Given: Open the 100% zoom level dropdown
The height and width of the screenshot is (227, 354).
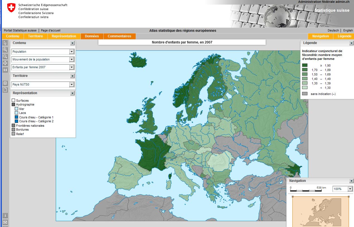Looking at the screenshot, I should [x=350, y=189].
